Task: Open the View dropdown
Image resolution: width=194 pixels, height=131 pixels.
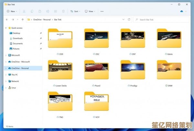Action: pos(90,11)
